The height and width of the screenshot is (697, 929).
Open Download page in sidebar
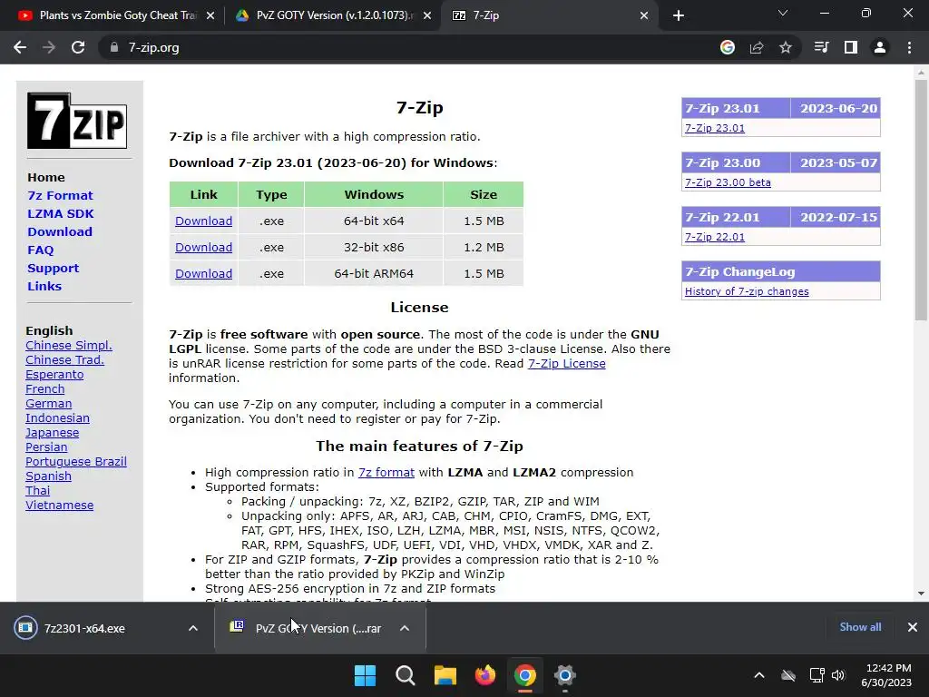(60, 231)
